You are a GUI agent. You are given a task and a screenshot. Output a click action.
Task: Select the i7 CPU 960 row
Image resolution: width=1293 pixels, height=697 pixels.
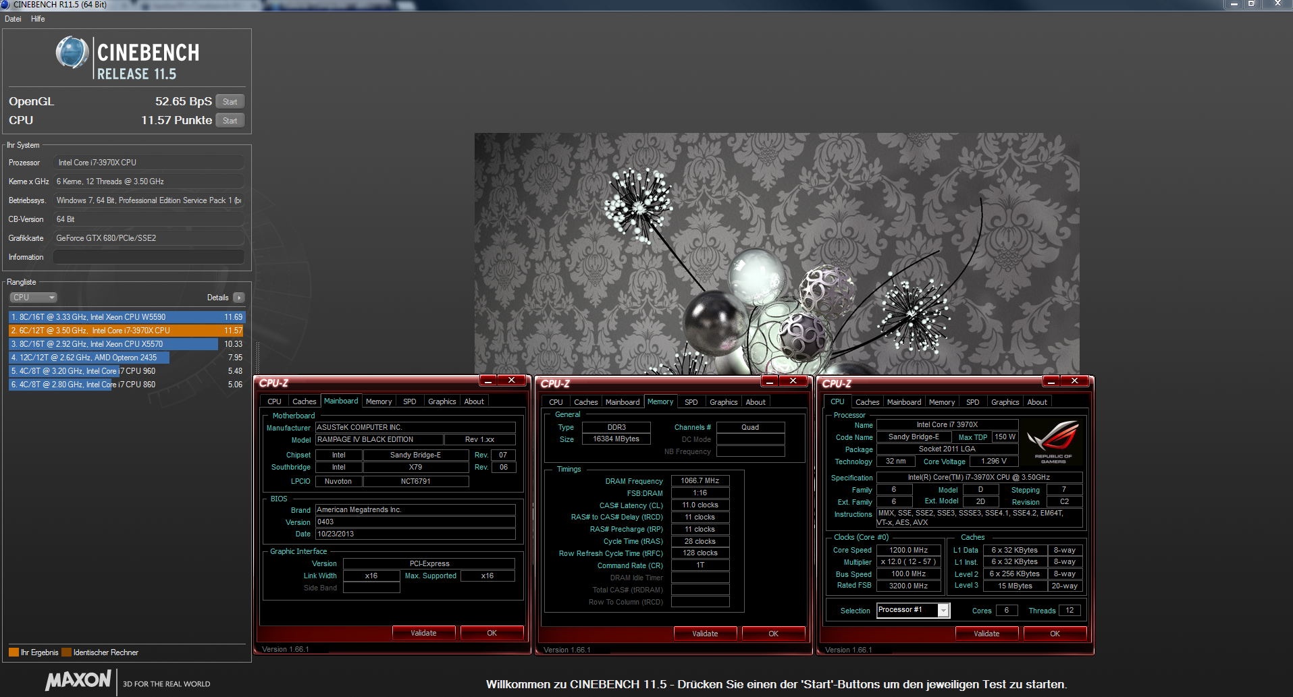click(126, 371)
